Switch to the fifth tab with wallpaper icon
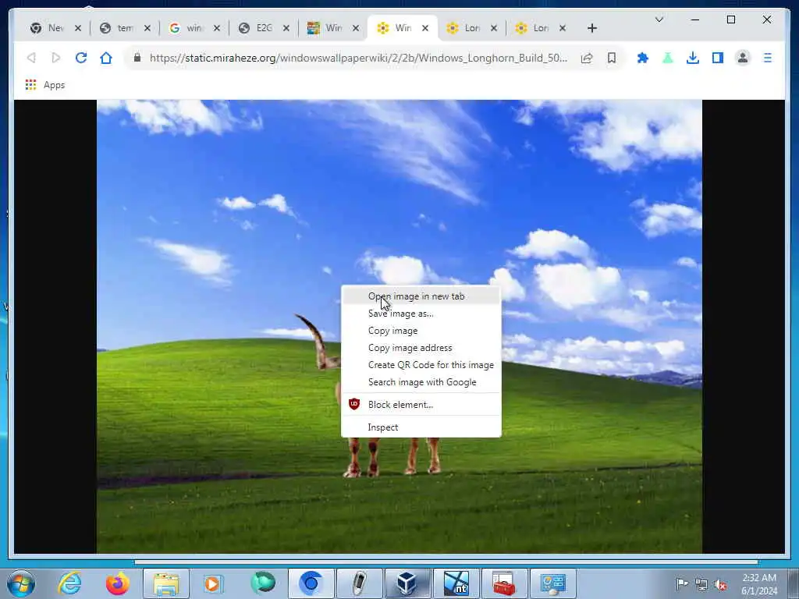 (327, 28)
